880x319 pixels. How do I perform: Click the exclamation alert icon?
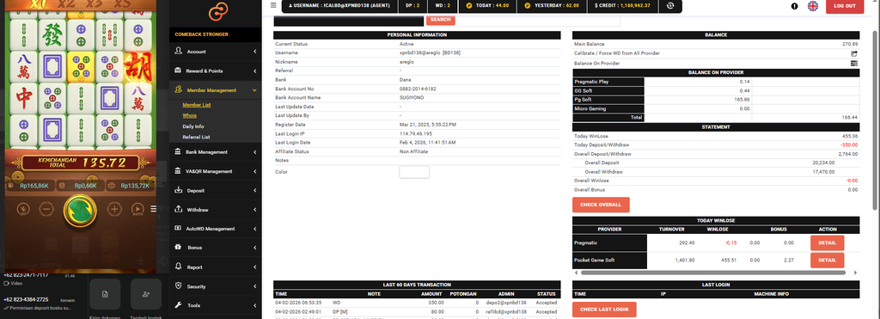795,6
